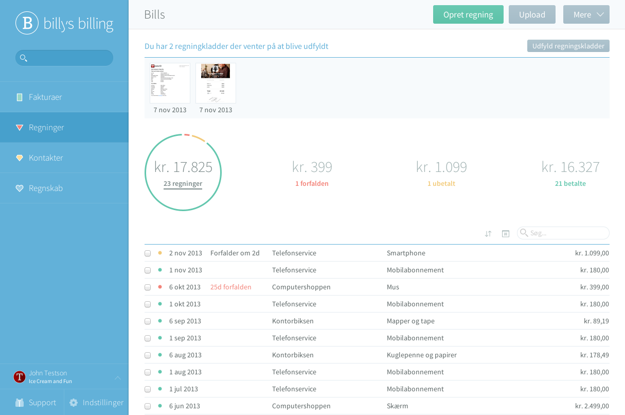The width and height of the screenshot is (625, 415).
Task: Click the calendar date filter icon
Action: pyautogui.click(x=506, y=234)
